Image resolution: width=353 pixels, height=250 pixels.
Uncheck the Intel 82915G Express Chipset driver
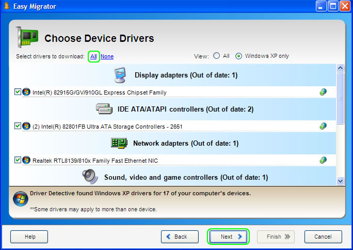tap(18, 92)
